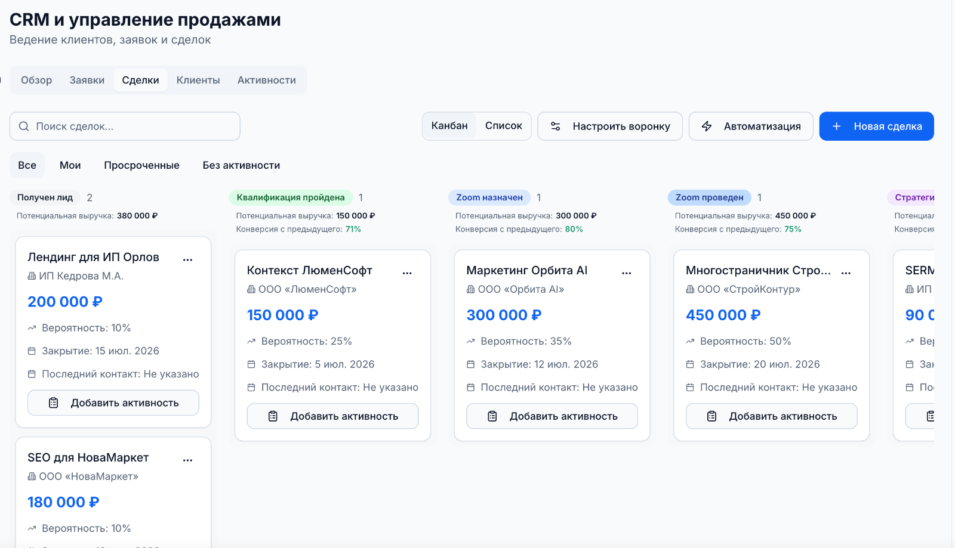Open Автоматизация settings

pyautogui.click(x=751, y=126)
